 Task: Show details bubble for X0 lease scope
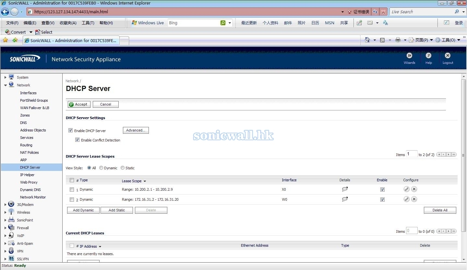[x=345, y=189]
